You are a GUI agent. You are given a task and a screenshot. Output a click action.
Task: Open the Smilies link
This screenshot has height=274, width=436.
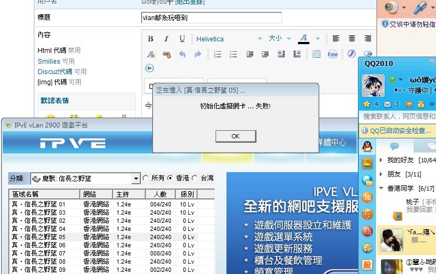pyautogui.click(x=49, y=62)
